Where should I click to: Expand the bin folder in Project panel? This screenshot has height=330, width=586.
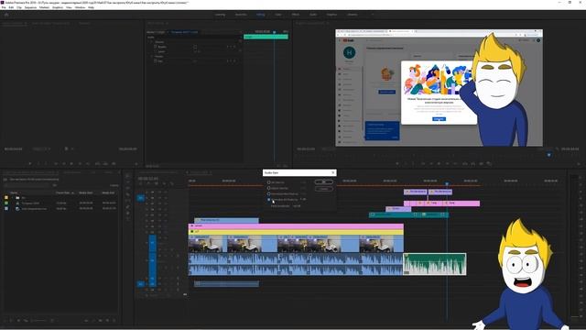point(12,198)
